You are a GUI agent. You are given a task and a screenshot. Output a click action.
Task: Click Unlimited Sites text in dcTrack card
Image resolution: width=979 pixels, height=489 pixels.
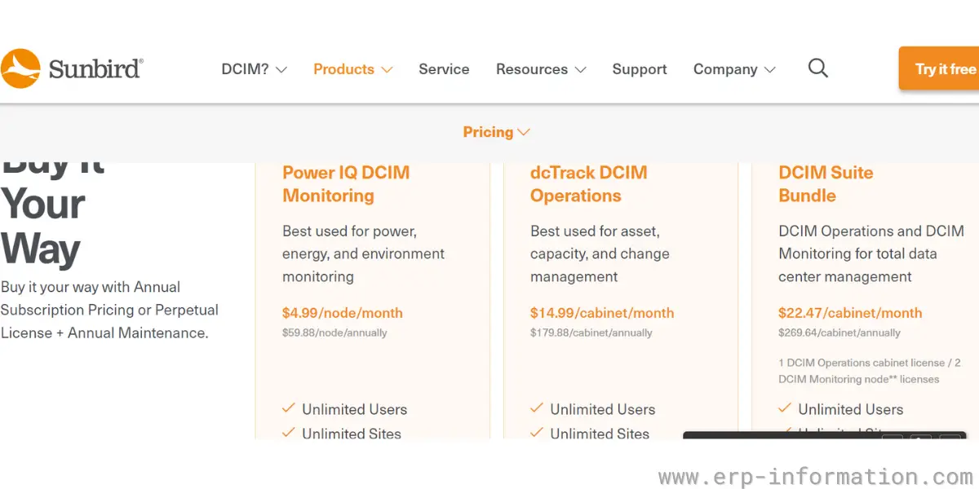[600, 434]
